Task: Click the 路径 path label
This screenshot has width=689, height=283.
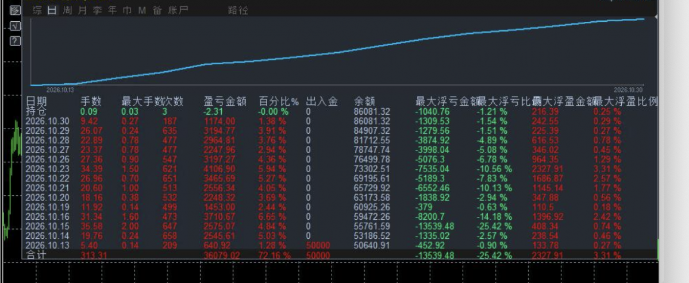Action: 238,10
